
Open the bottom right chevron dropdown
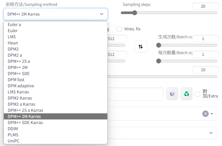[211, 133]
